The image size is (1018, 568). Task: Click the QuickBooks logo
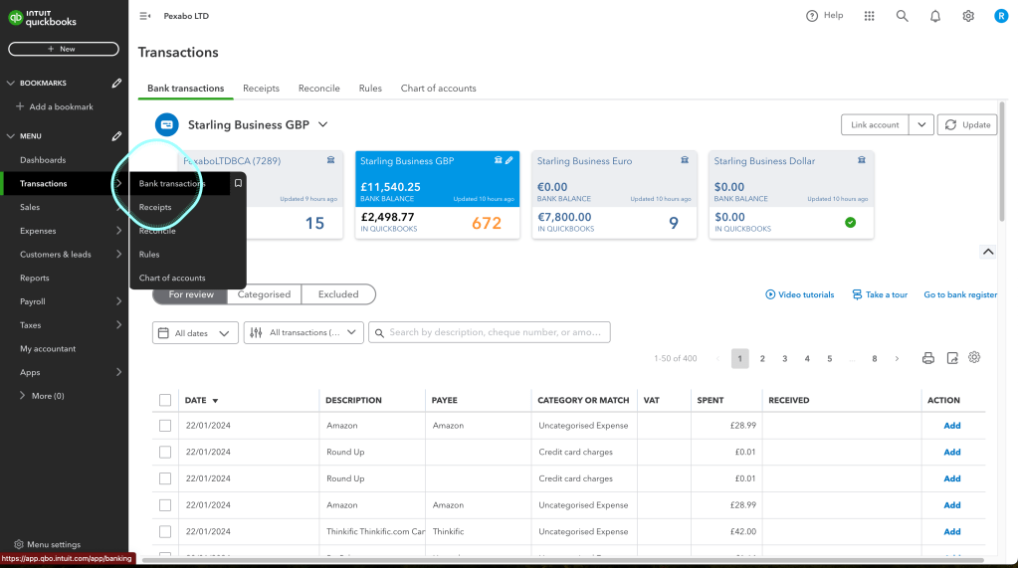42,18
